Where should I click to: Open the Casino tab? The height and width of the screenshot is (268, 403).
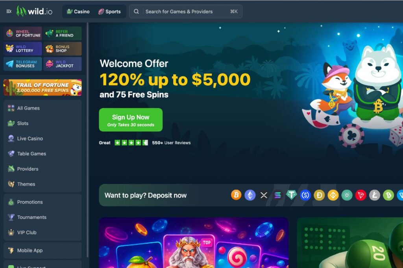(x=78, y=11)
